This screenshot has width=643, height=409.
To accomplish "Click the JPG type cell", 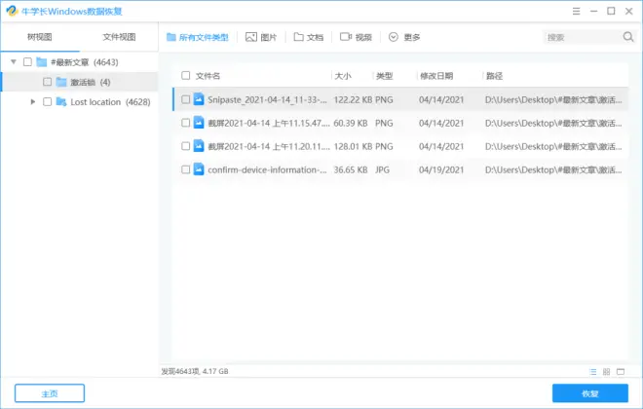I will click(382, 169).
